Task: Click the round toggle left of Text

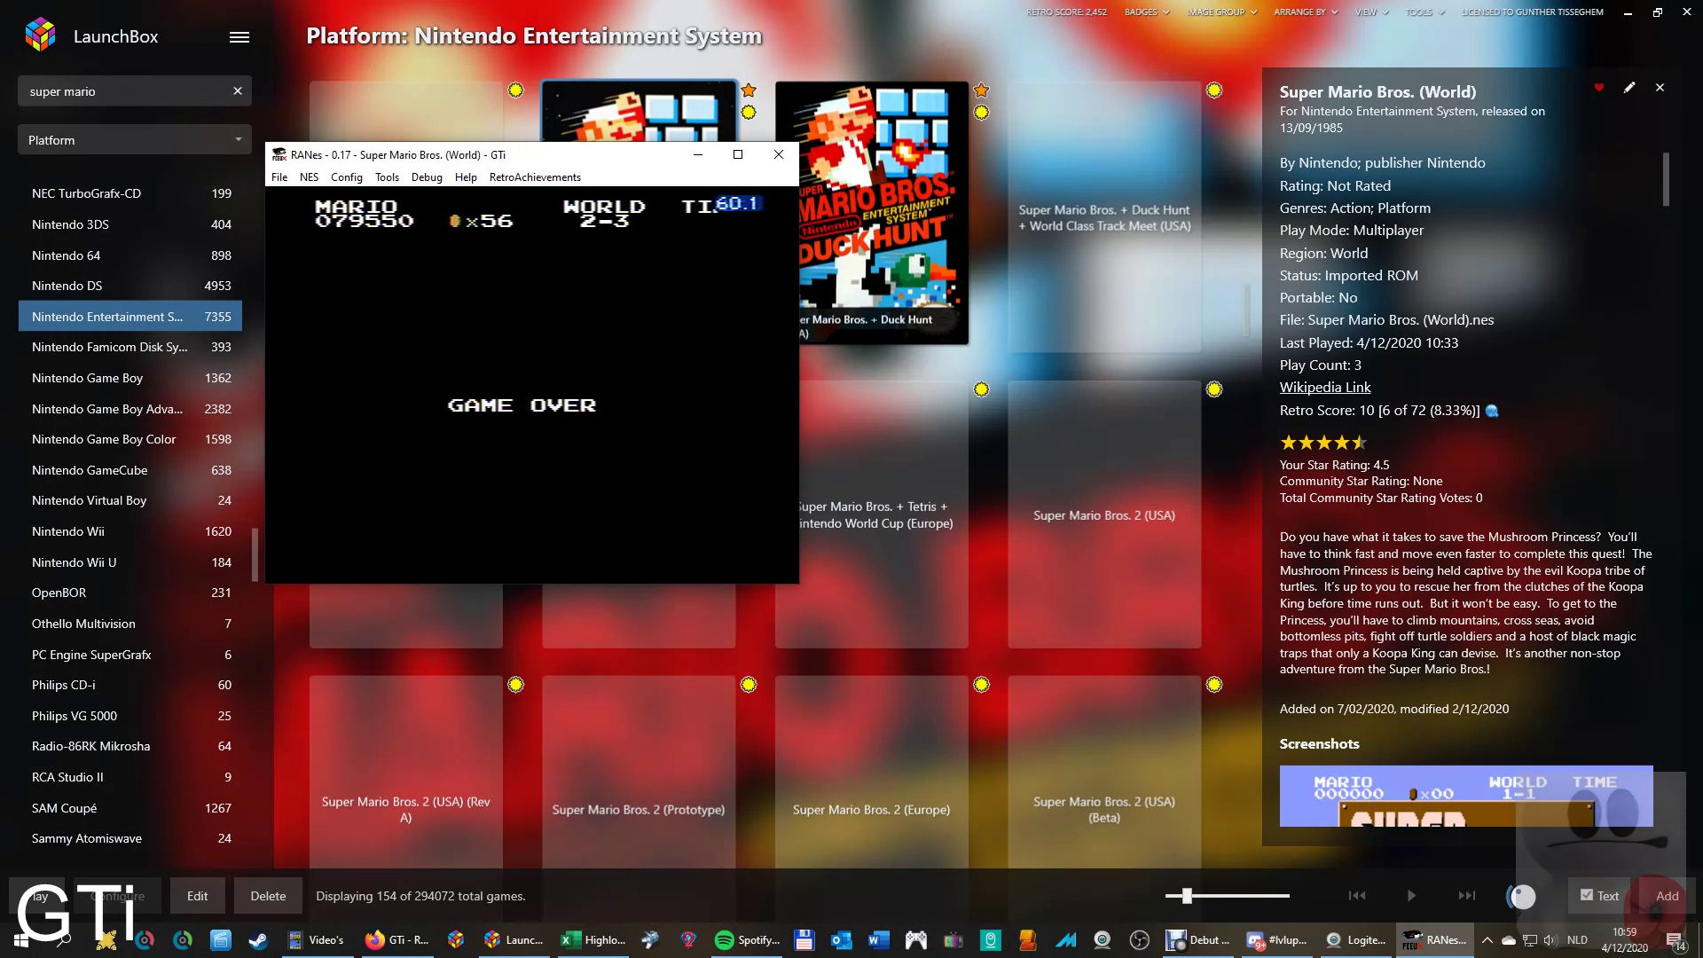Action: pyautogui.click(x=1522, y=897)
